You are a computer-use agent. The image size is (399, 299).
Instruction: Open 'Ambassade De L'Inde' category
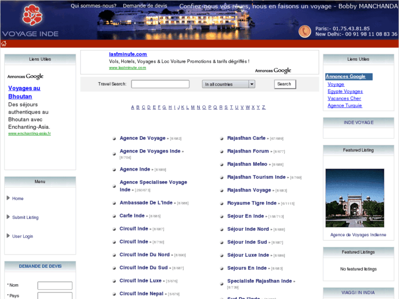pyautogui.click(x=146, y=203)
